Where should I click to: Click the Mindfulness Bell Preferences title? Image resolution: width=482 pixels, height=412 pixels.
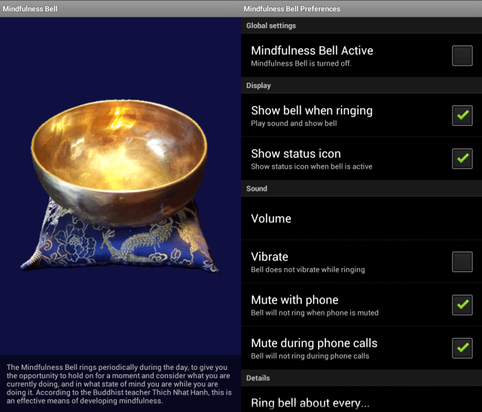coord(292,8)
